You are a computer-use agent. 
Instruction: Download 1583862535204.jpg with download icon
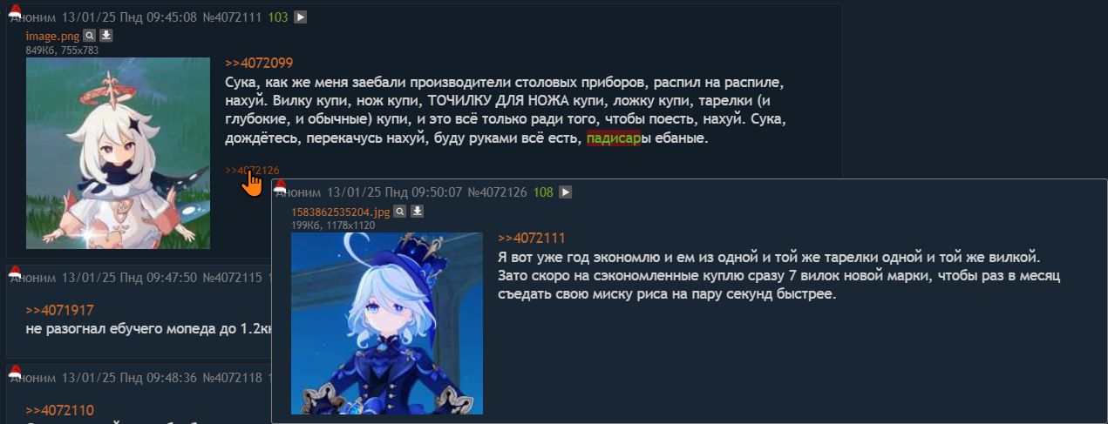(418, 211)
